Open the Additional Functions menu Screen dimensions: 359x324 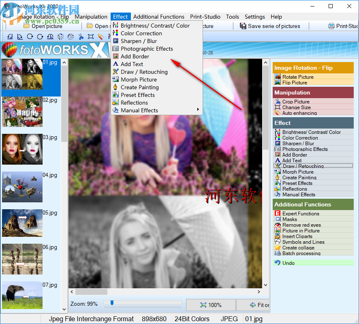click(x=158, y=17)
